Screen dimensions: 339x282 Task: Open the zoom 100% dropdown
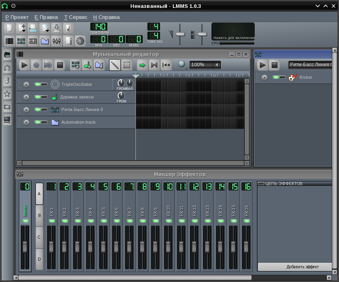(x=205, y=65)
